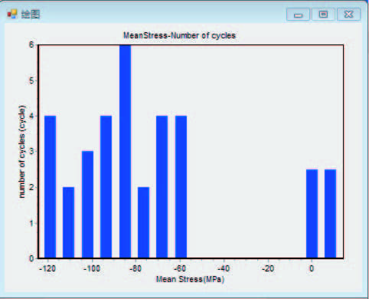The width and height of the screenshot is (369, 299).
Task: Close the 绘图 window
Action: 348,15
